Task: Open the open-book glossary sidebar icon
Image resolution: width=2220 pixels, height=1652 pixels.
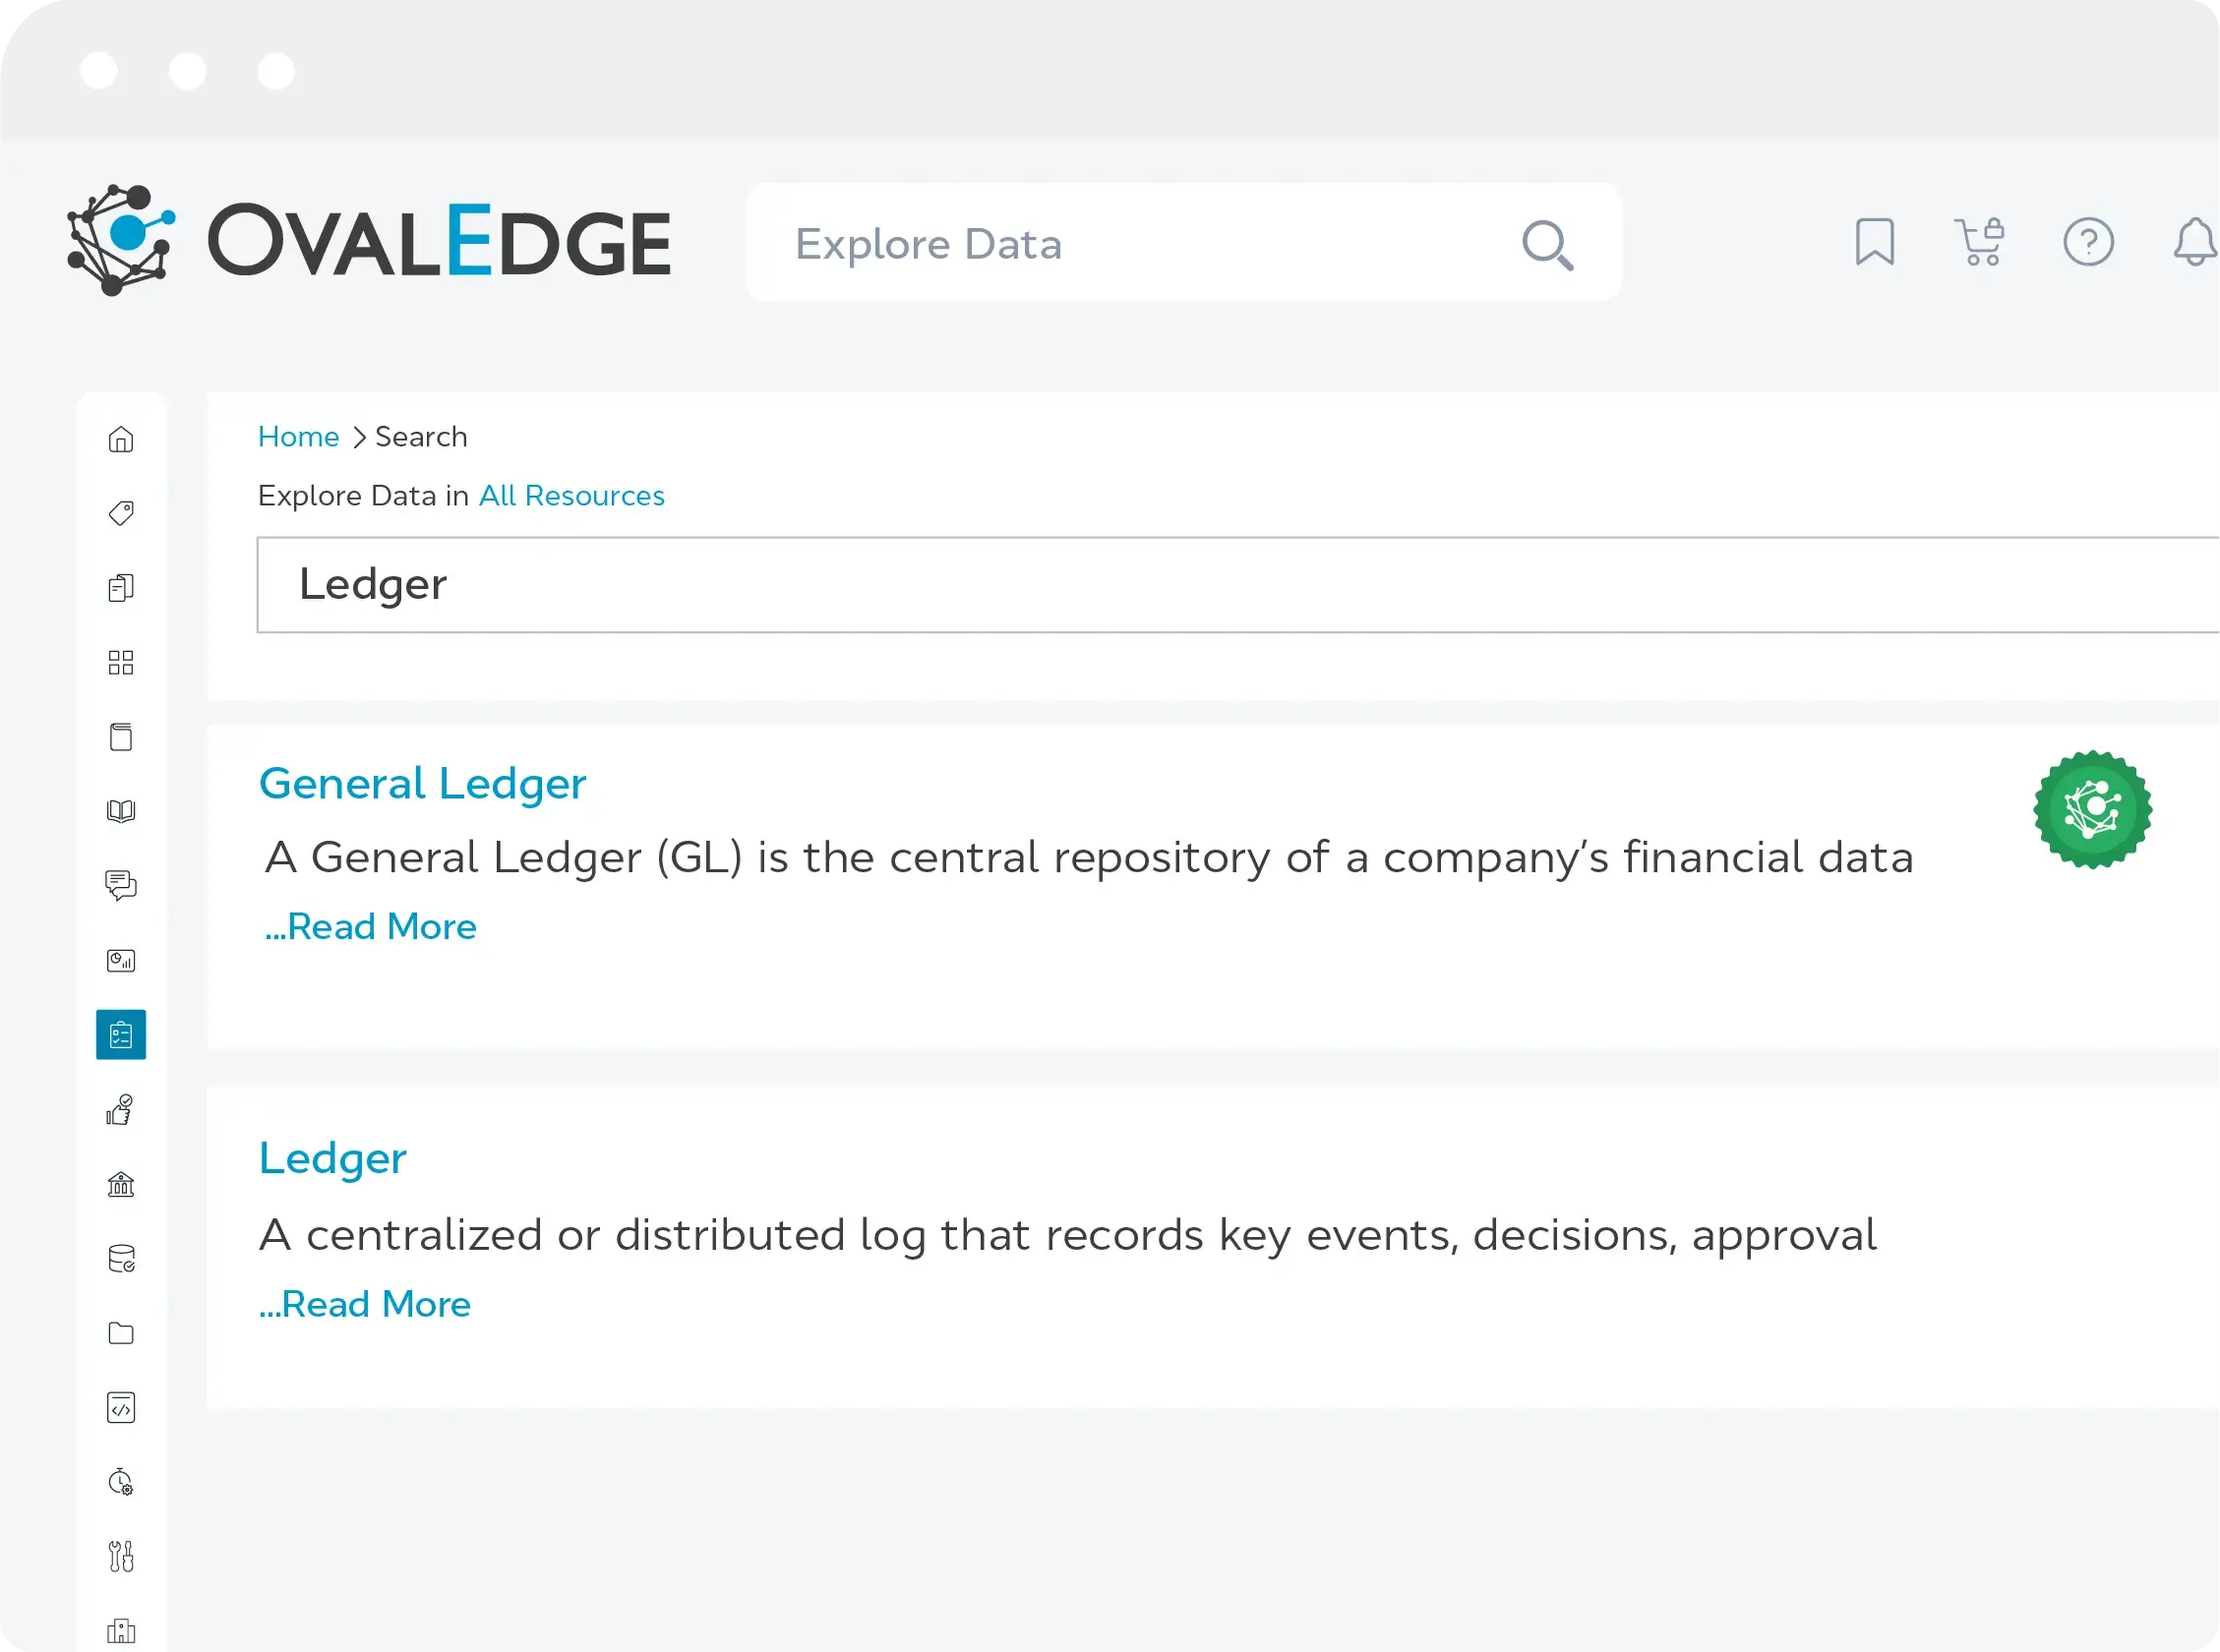Action: 121,811
